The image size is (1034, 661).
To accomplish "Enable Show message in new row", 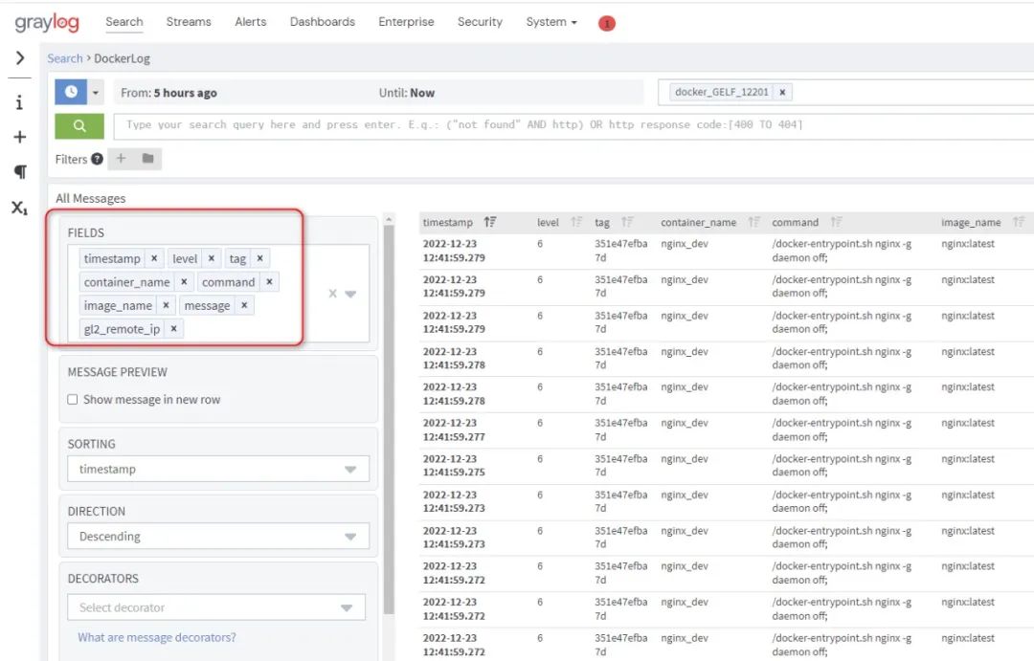I will pos(73,399).
